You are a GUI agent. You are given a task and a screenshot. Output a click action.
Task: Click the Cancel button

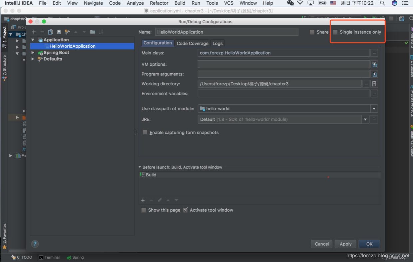322,244
